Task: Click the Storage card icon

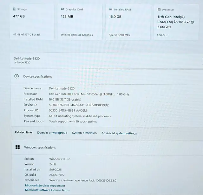Action: (14, 9)
